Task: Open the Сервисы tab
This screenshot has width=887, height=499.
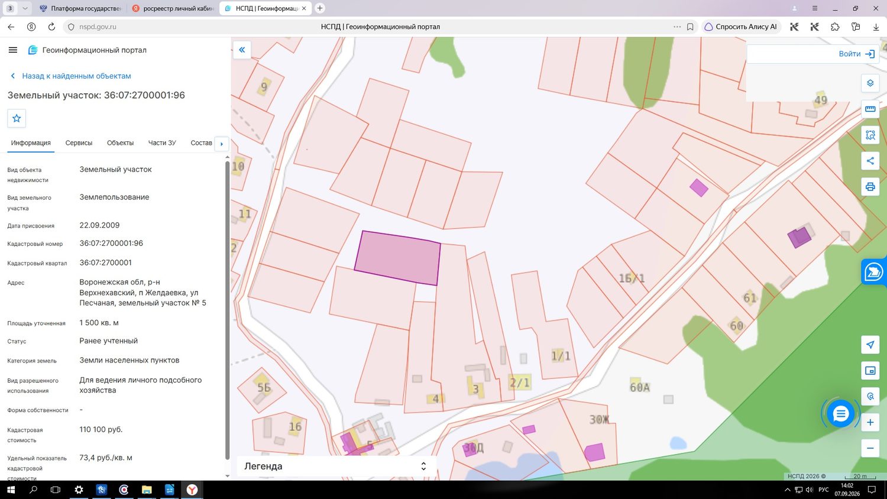Action: tap(79, 143)
